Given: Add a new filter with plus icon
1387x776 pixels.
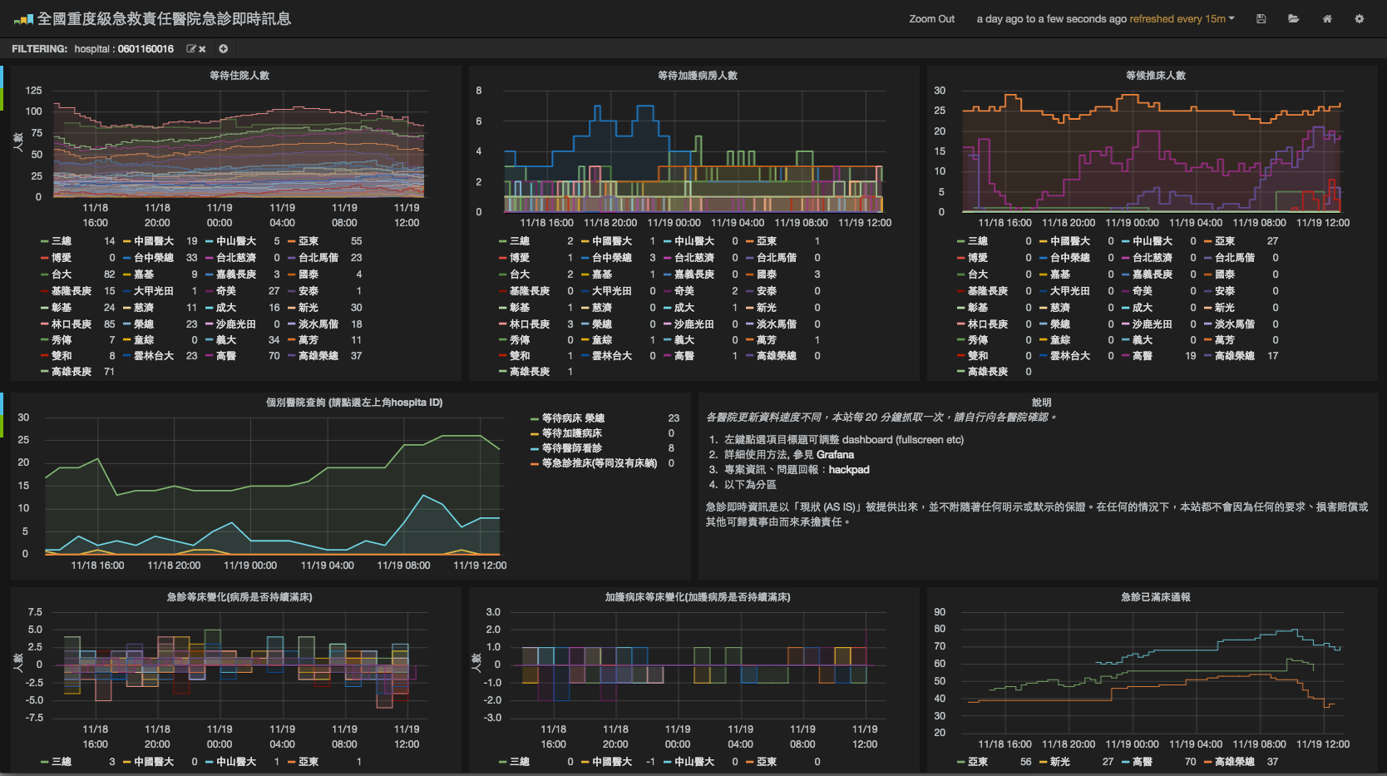Looking at the screenshot, I should 223,49.
